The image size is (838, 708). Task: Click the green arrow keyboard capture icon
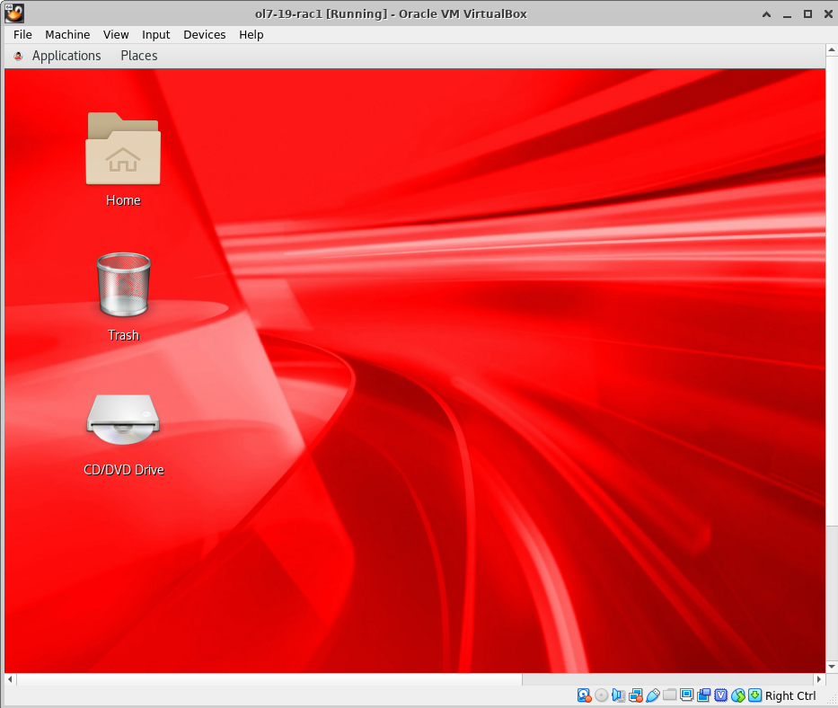click(x=755, y=695)
